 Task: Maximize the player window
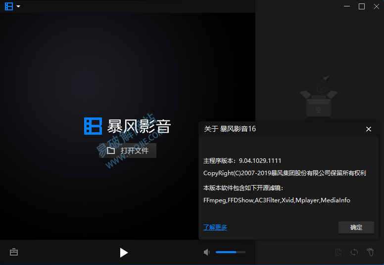click(x=362, y=6)
